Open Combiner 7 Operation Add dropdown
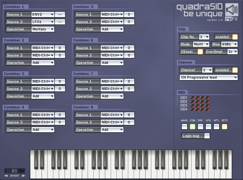This screenshot has width=243, height=180. point(112,96)
